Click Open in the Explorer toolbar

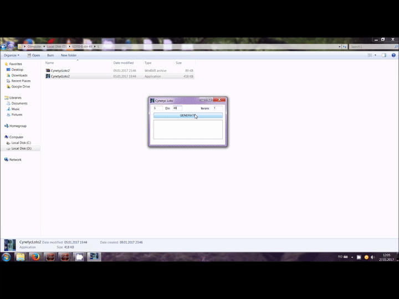click(35, 55)
